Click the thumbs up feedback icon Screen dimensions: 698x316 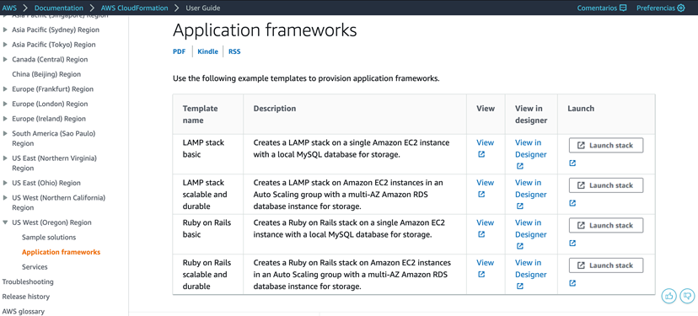point(668,296)
